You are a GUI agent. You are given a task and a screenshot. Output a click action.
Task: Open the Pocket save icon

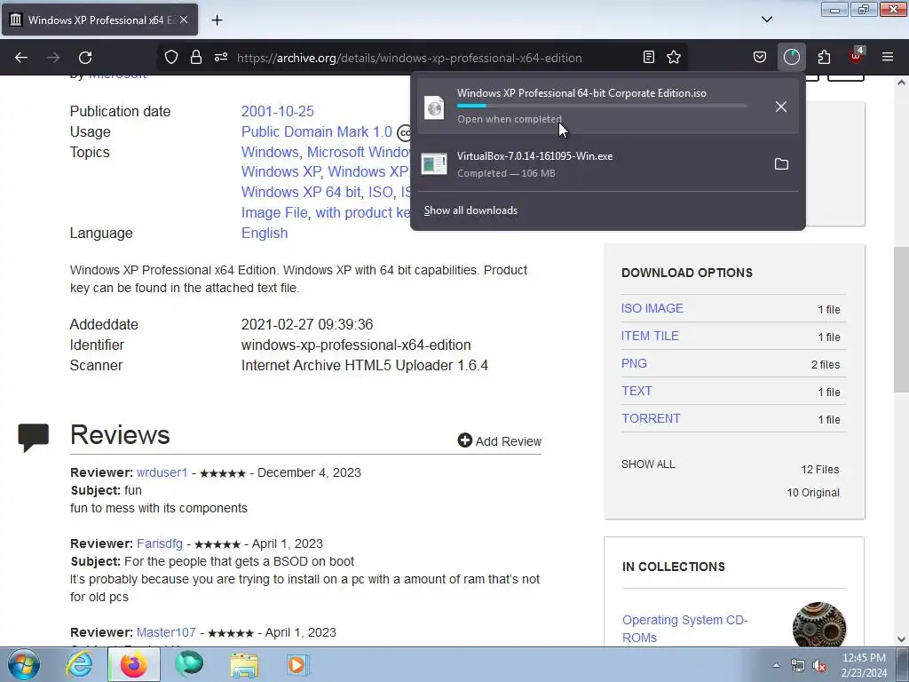[x=760, y=58]
